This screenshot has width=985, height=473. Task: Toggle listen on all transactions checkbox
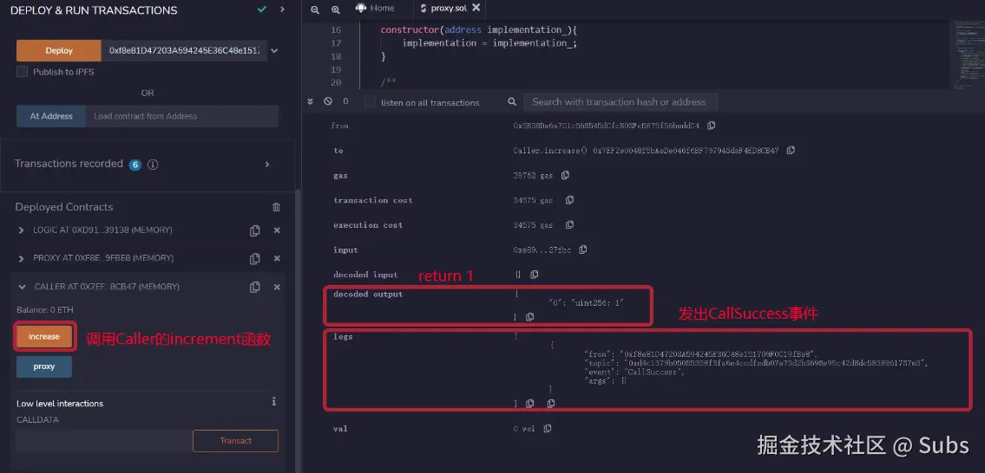(x=370, y=101)
